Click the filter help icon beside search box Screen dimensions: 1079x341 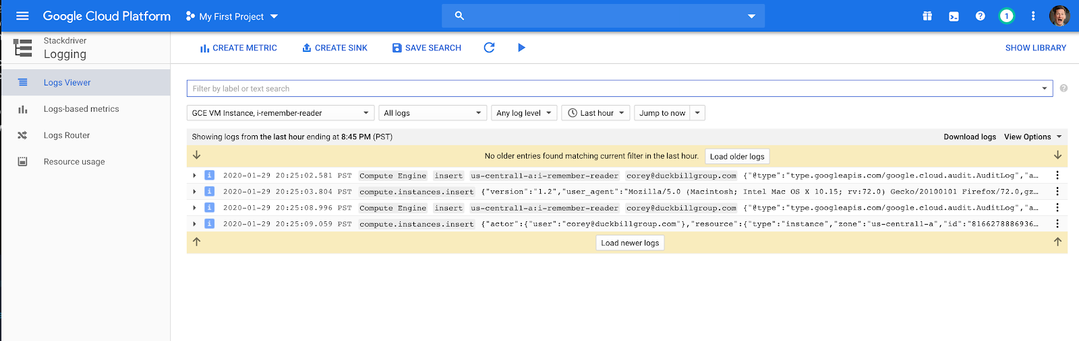tap(1063, 88)
